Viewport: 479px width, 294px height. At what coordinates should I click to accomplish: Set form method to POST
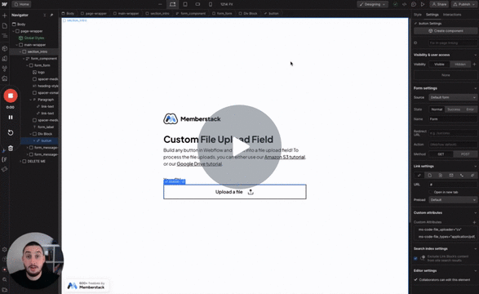pos(465,154)
